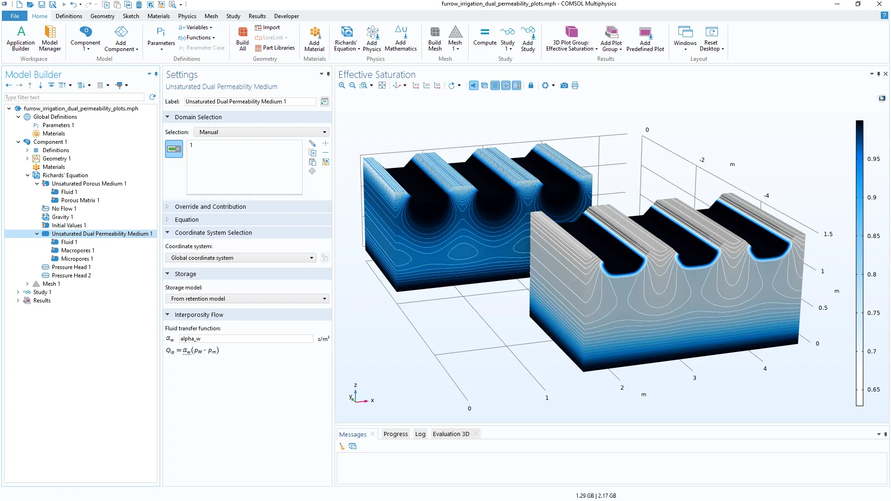Click the effective saturation color legend bar

pos(859,263)
